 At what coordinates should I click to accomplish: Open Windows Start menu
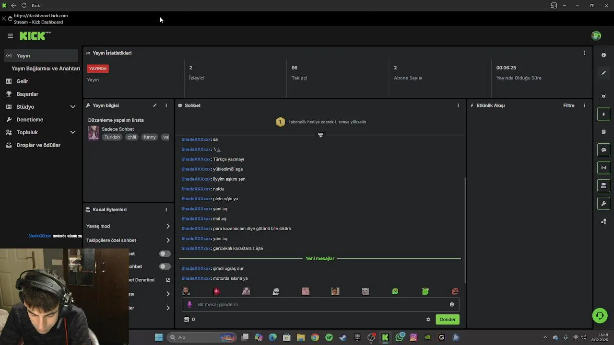(x=159, y=337)
